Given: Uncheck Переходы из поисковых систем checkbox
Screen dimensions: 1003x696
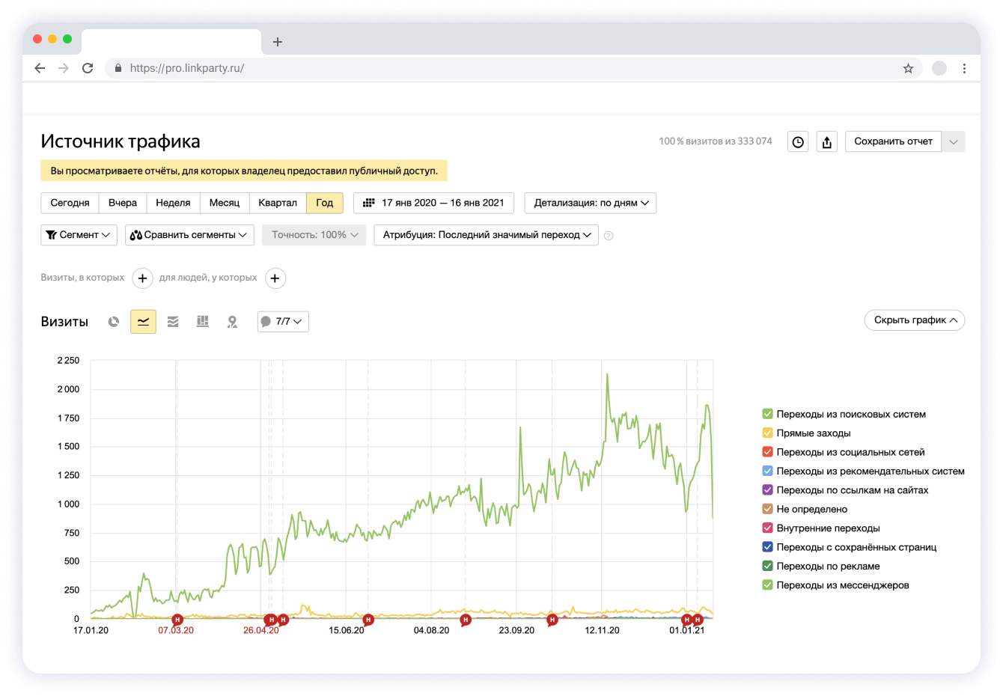Looking at the screenshot, I should pos(767,414).
